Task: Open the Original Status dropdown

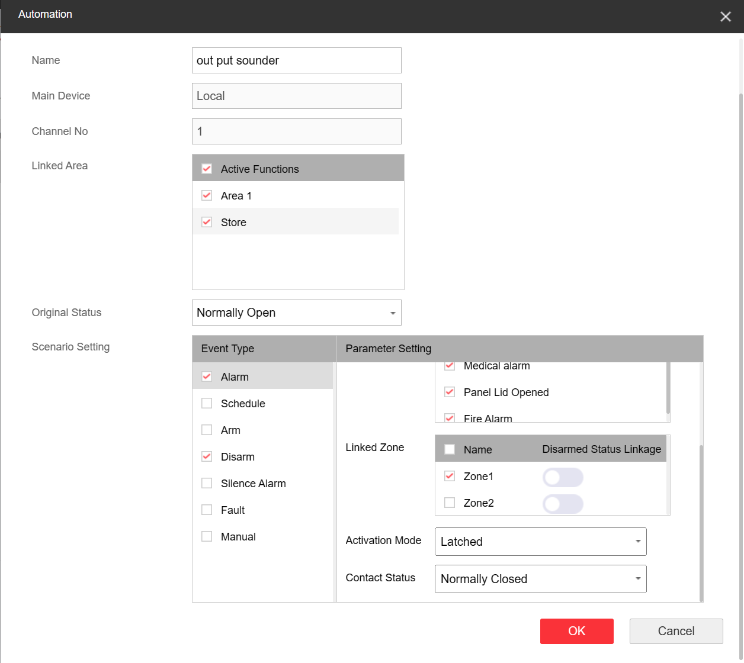Action: (x=296, y=313)
